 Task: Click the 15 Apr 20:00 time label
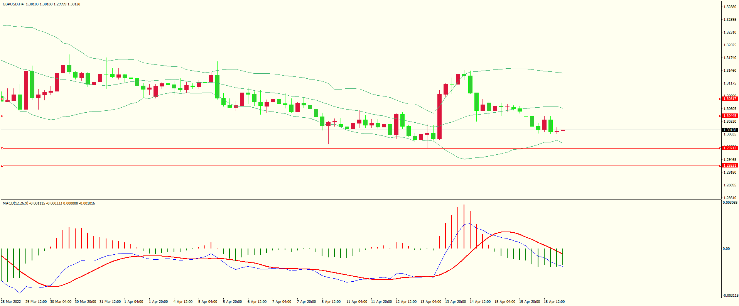(530, 302)
